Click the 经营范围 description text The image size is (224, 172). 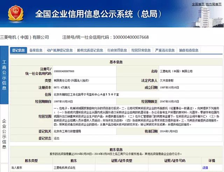(x=136, y=116)
